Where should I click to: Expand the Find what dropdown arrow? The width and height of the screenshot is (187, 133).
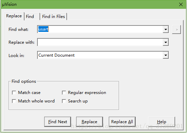tap(166, 30)
